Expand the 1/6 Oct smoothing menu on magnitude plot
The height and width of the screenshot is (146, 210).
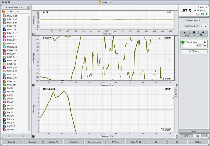[166, 130]
